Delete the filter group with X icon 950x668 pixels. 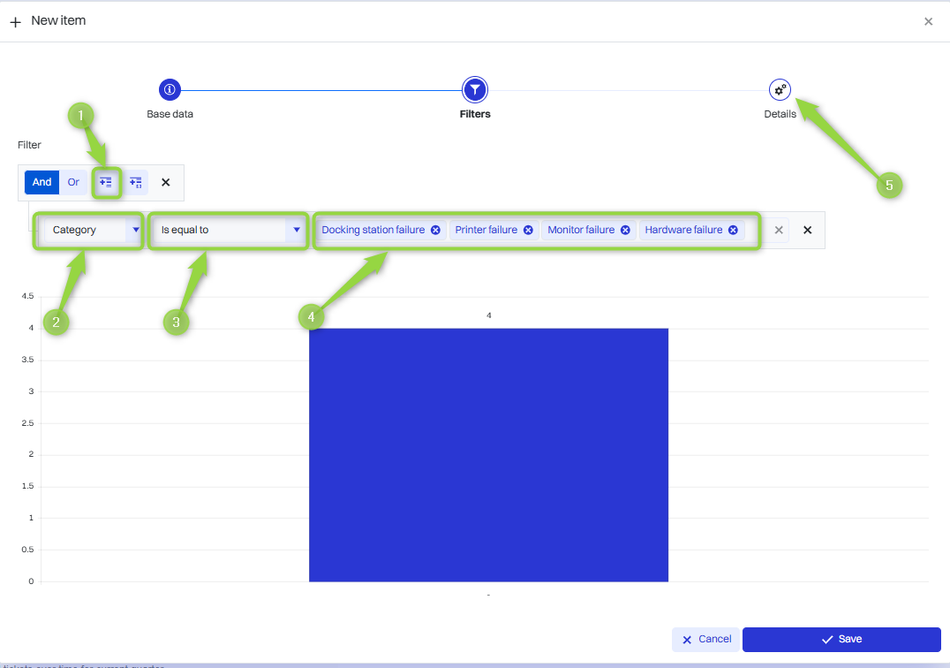(165, 182)
